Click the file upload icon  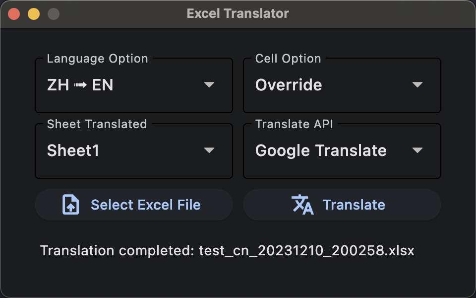point(71,205)
